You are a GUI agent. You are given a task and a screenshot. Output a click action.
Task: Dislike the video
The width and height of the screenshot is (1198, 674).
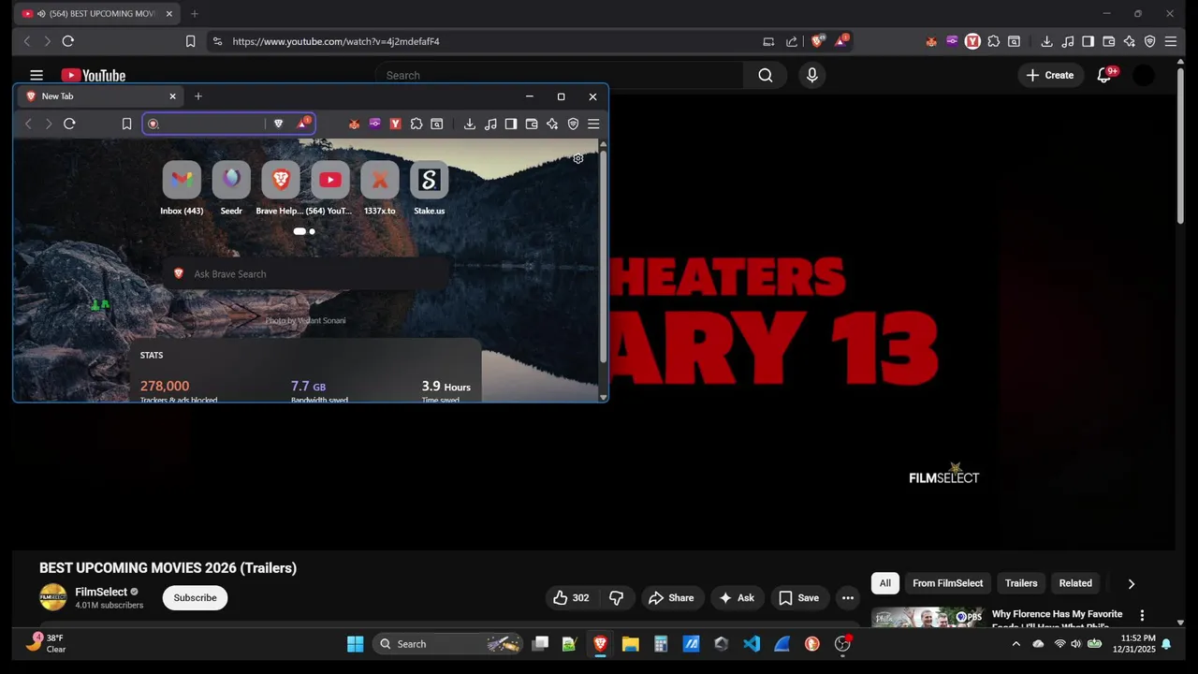617,598
